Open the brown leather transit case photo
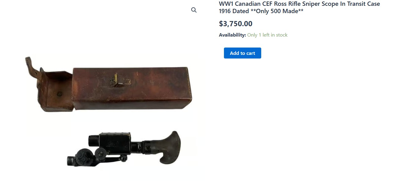This screenshot has width=410, height=181. (x=108, y=84)
